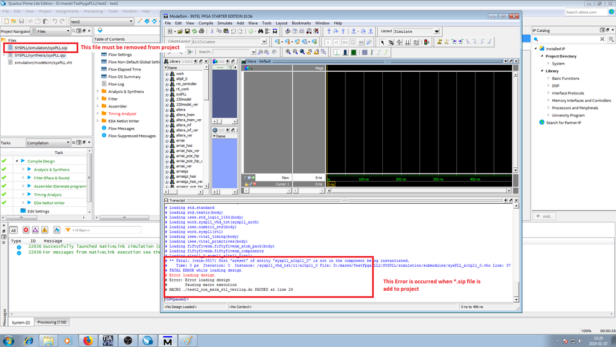Switch to the Processing (138) tab

52,322
